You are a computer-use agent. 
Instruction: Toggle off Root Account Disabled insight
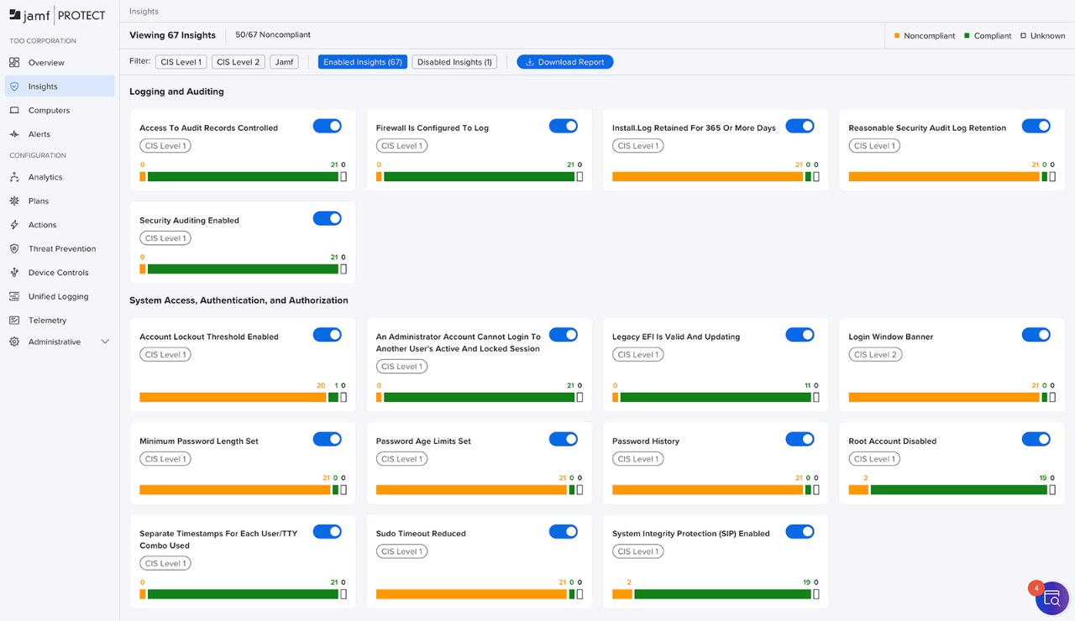(x=1036, y=439)
